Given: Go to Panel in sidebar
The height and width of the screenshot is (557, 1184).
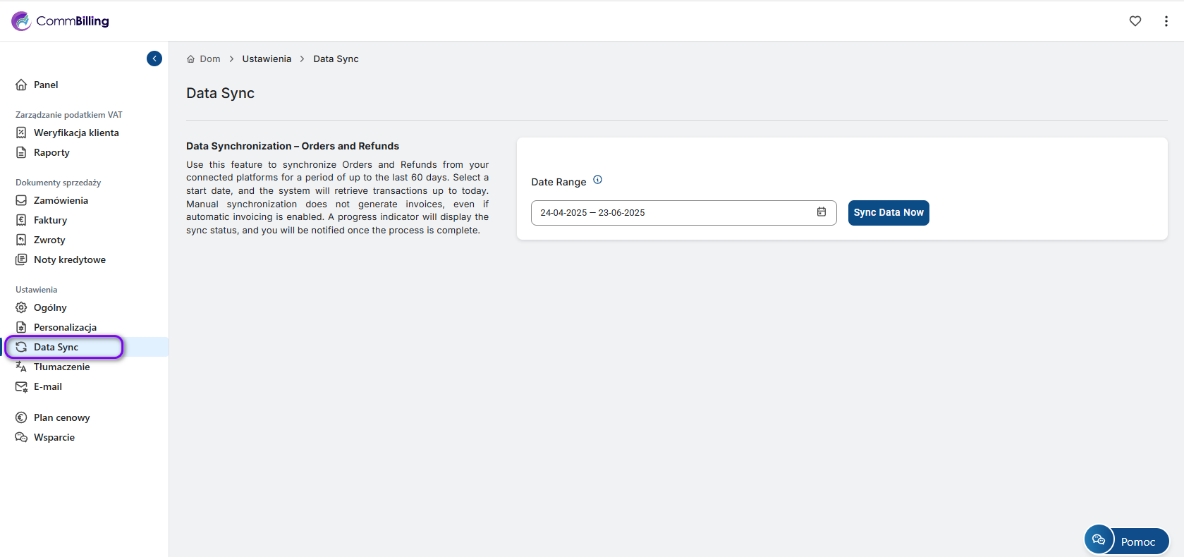Looking at the screenshot, I should click(x=46, y=85).
